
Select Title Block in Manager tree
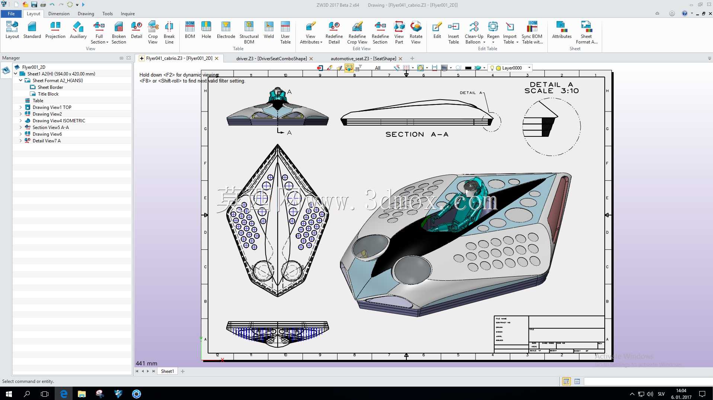click(48, 94)
